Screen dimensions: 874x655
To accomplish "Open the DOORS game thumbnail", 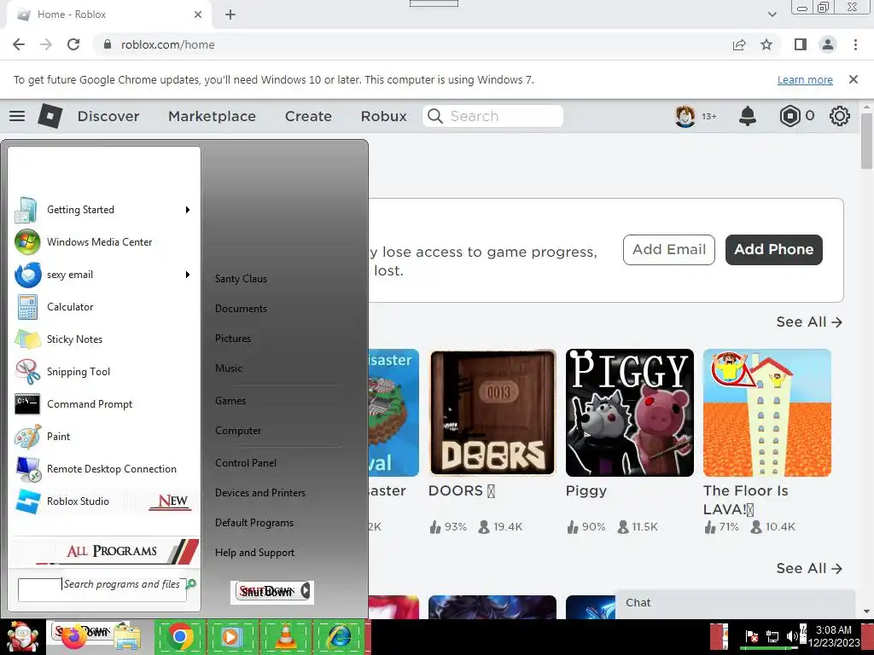I will click(x=492, y=413).
